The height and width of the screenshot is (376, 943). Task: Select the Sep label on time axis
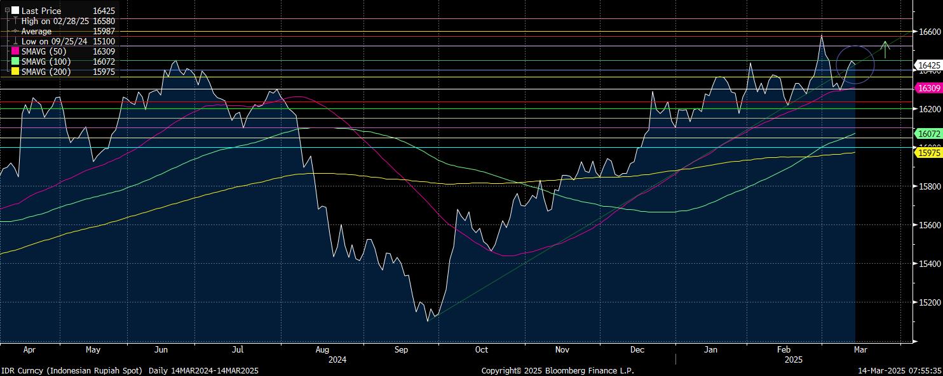coord(401,349)
